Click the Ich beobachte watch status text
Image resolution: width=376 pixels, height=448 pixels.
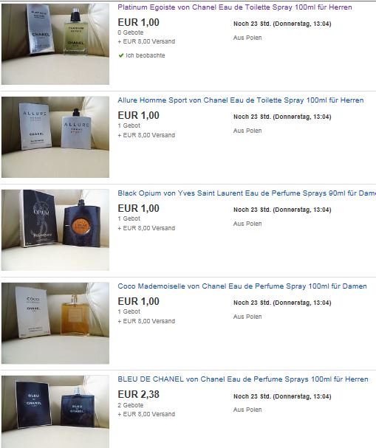146,55
